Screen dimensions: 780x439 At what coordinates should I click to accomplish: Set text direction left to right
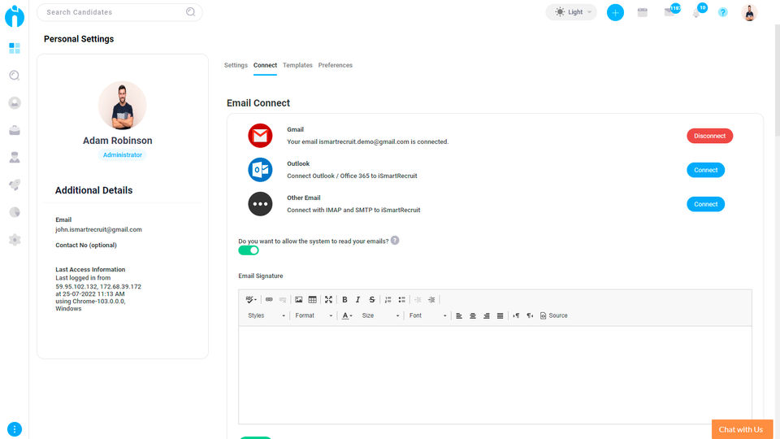(516, 315)
